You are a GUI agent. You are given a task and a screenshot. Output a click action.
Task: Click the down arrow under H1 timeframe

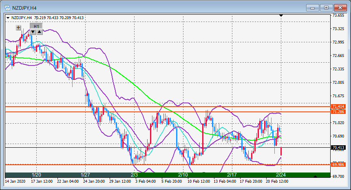pyautogui.click(x=33, y=32)
